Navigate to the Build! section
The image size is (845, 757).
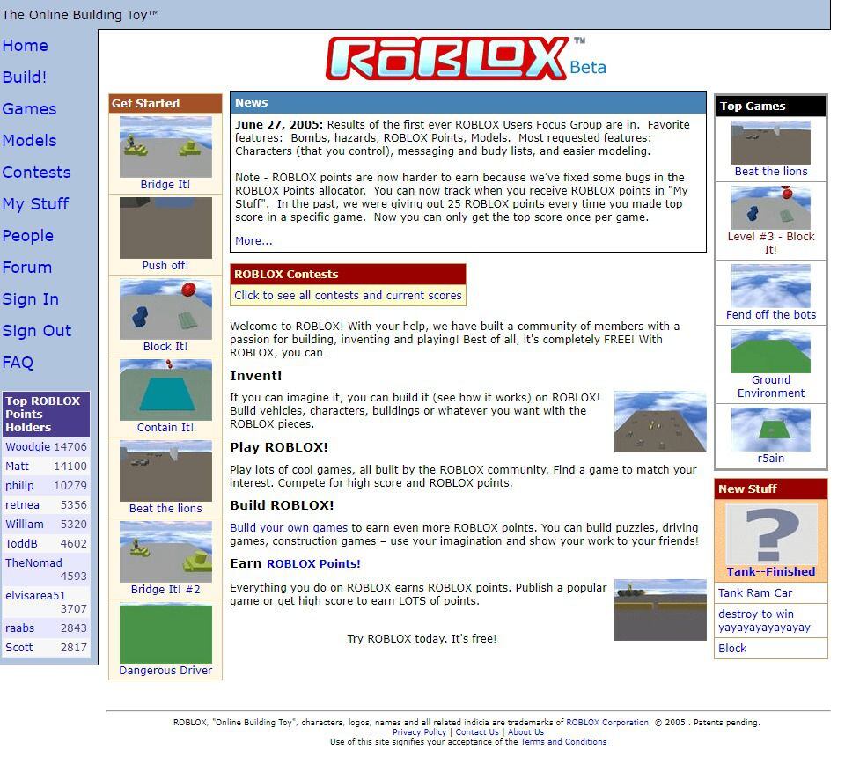click(x=25, y=77)
